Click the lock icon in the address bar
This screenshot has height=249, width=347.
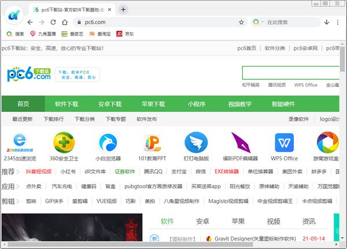pyautogui.click(x=79, y=22)
